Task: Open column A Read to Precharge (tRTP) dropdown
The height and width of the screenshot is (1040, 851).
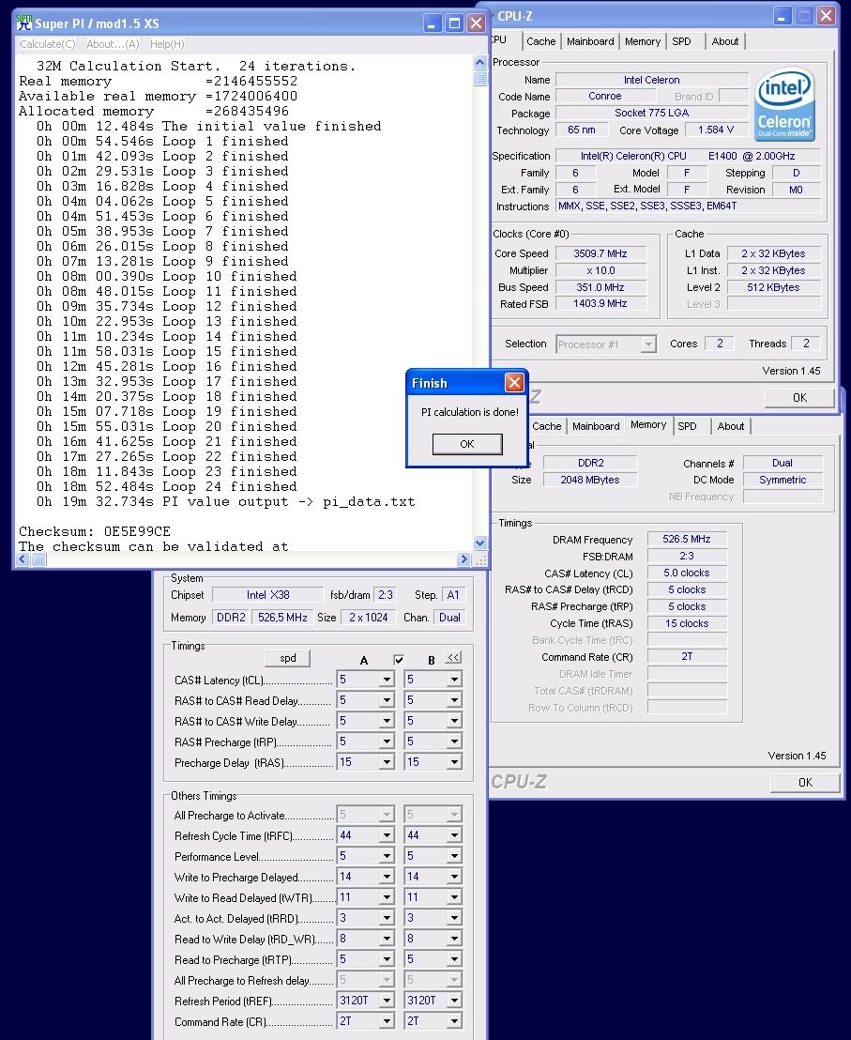Action: [387, 959]
